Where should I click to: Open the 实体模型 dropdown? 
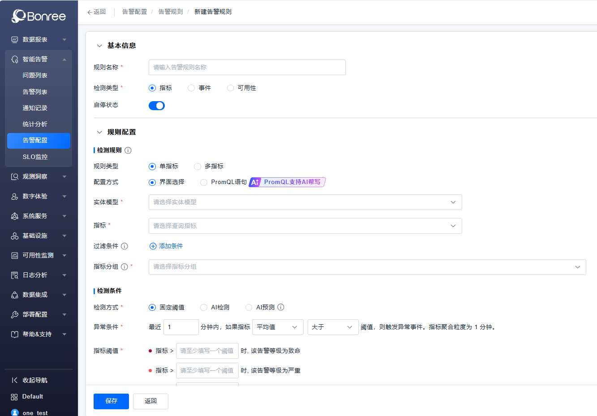click(x=305, y=202)
